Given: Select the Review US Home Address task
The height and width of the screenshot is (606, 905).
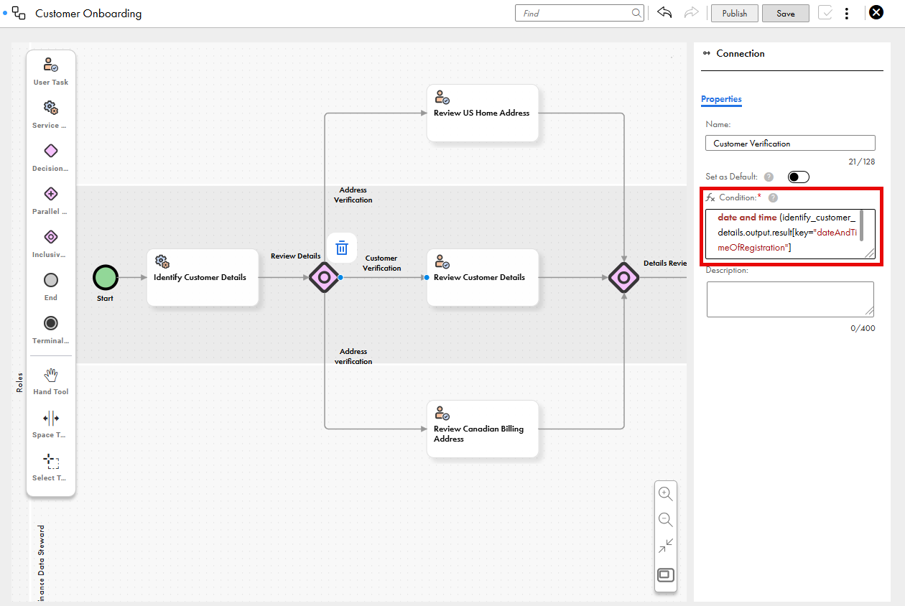Looking at the screenshot, I should [x=483, y=113].
